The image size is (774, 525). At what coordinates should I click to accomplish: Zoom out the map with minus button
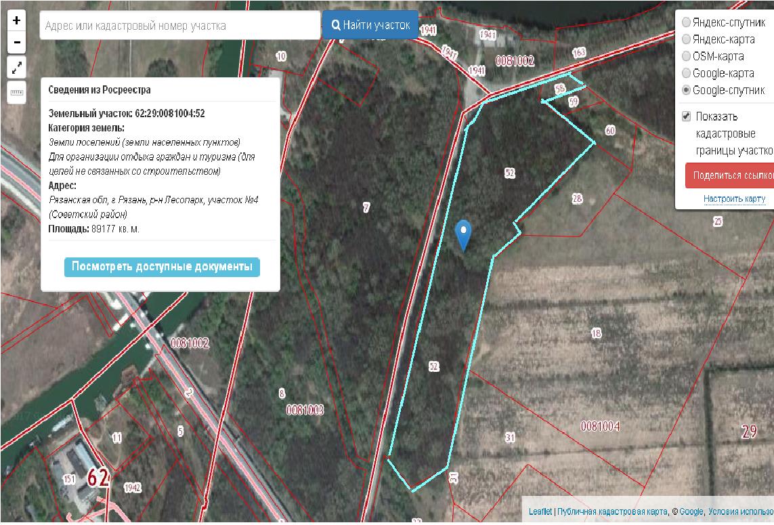(17, 43)
